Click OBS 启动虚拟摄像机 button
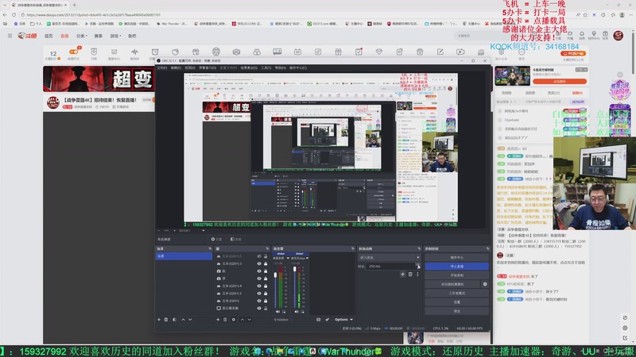The image size is (636, 357). tap(452, 284)
